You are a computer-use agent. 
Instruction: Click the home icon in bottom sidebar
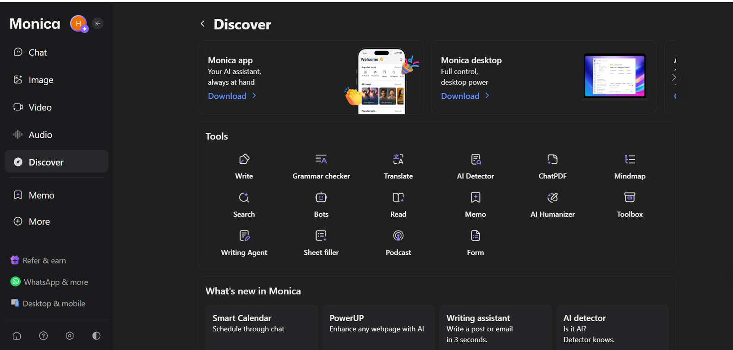pyautogui.click(x=17, y=336)
